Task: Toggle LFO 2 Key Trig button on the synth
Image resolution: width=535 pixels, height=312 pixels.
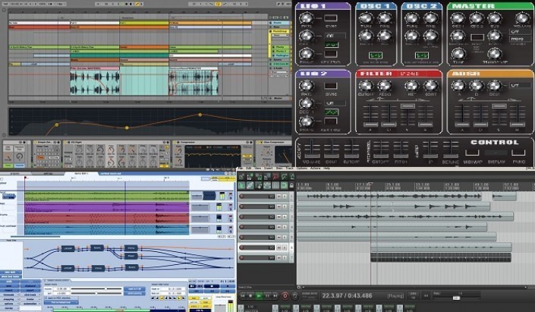Action: coord(331,121)
